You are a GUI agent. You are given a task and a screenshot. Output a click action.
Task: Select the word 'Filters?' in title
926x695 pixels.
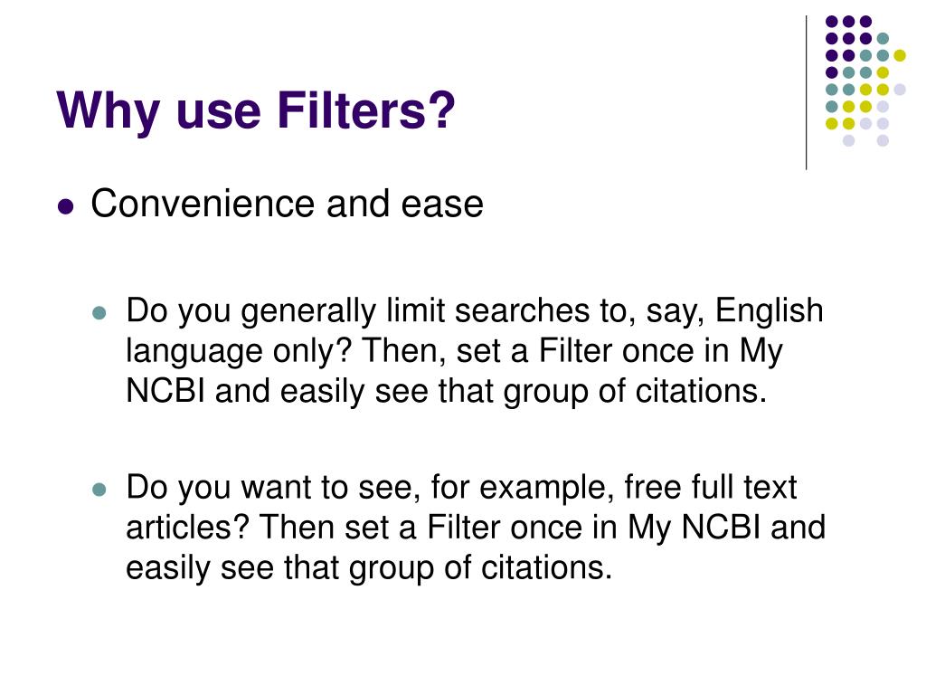366,109
